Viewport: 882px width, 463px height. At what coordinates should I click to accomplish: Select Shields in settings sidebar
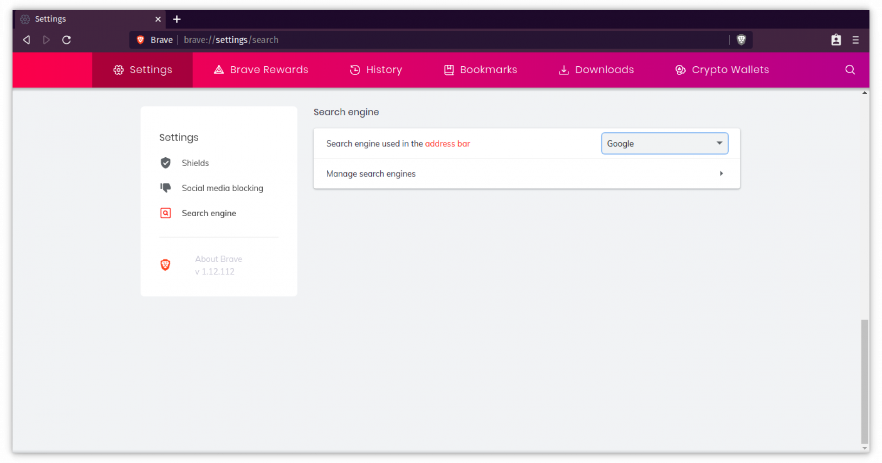click(x=195, y=163)
